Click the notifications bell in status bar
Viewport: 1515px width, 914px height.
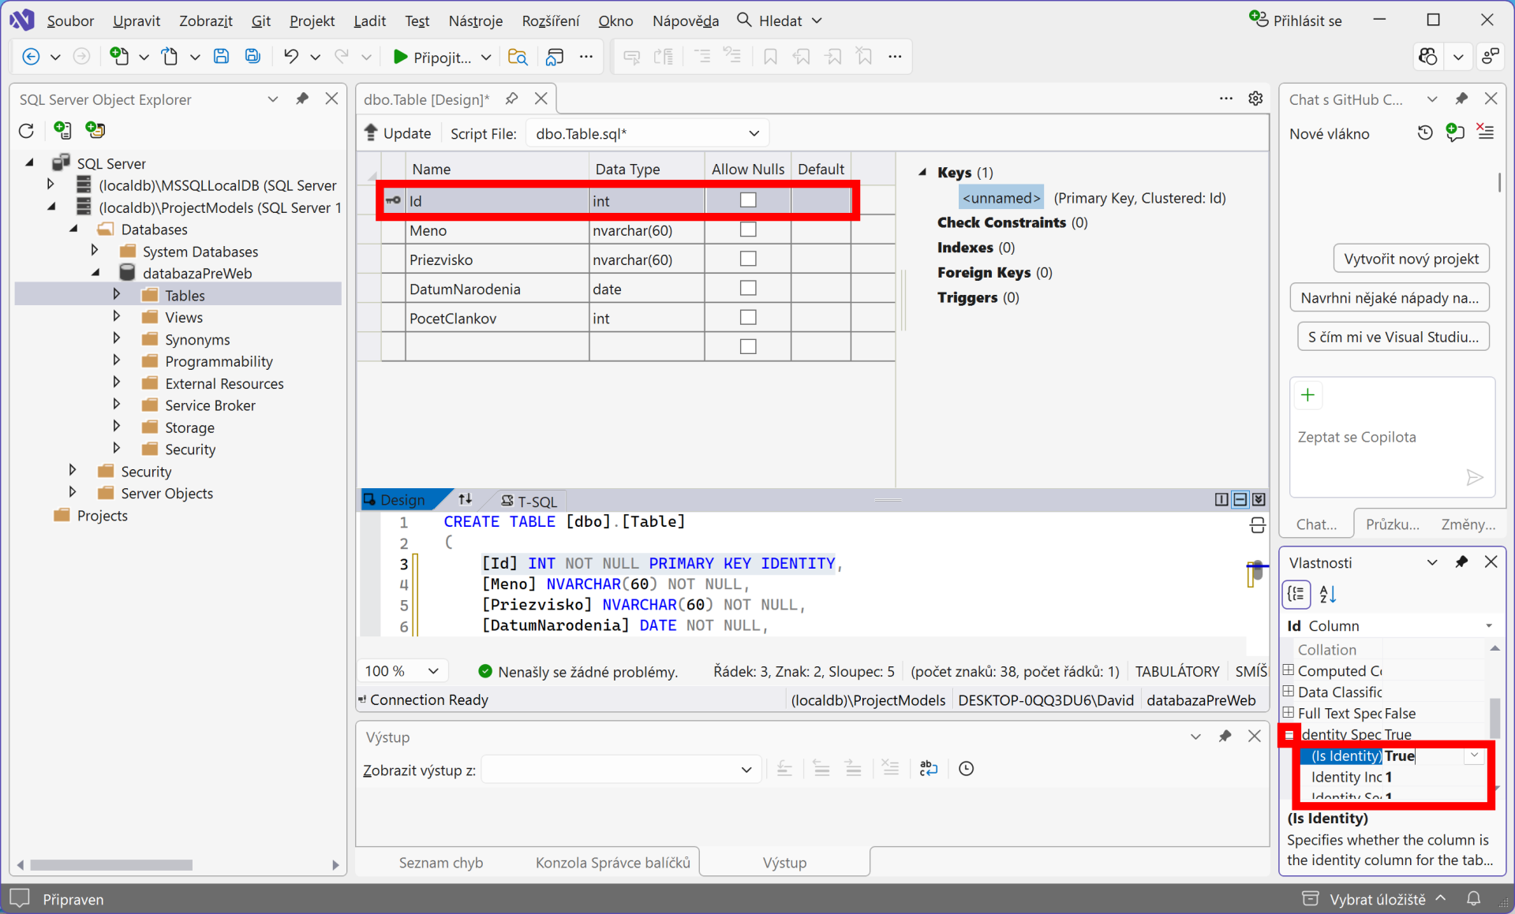pyautogui.click(x=1473, y=898)
